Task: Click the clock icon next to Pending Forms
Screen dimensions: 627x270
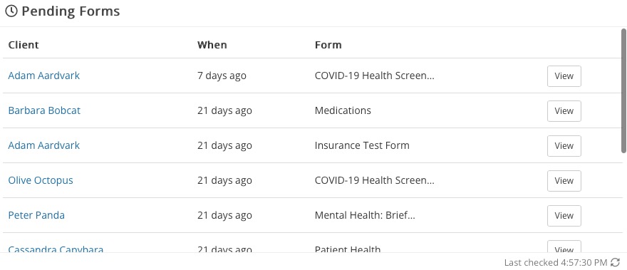Action: (11, 11)
